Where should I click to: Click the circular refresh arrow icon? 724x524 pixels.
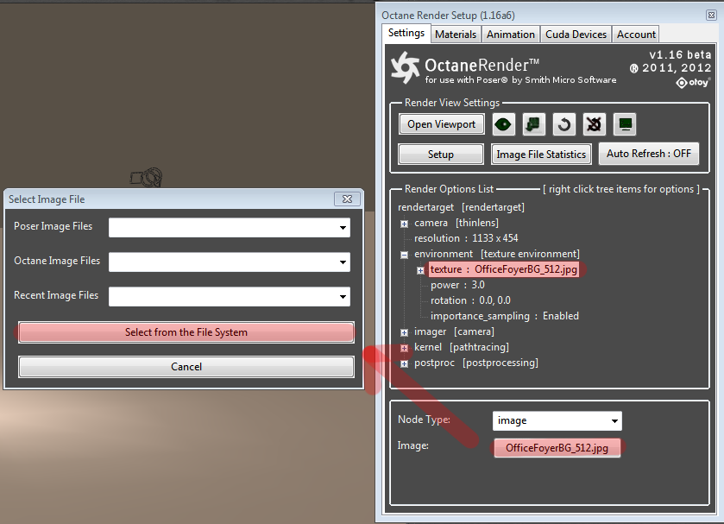click(563, 124)
